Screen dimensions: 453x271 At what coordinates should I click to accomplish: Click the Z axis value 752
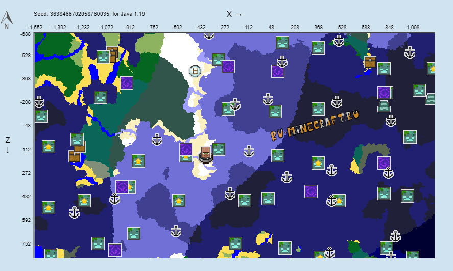point(26,243)
